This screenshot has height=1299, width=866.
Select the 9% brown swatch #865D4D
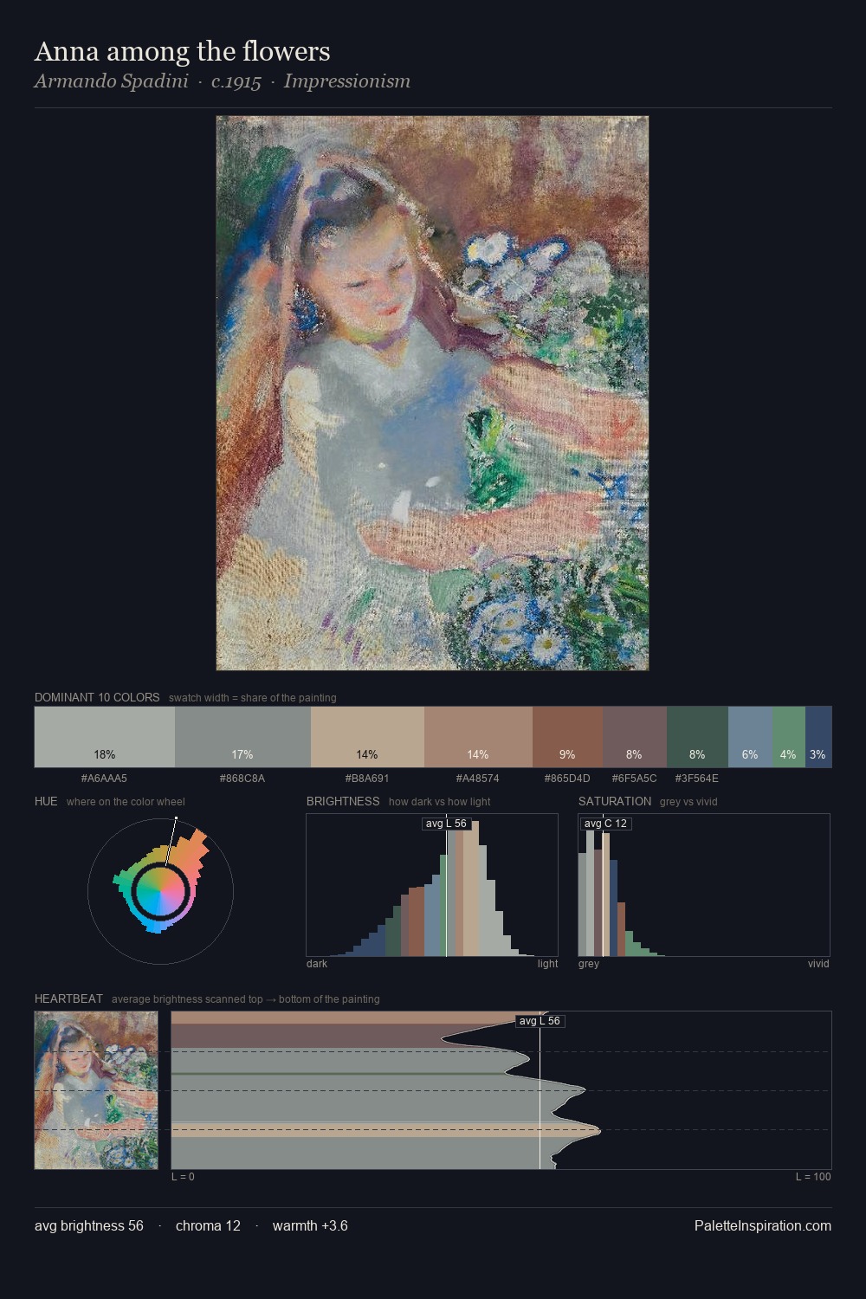[x=567, y=737]
